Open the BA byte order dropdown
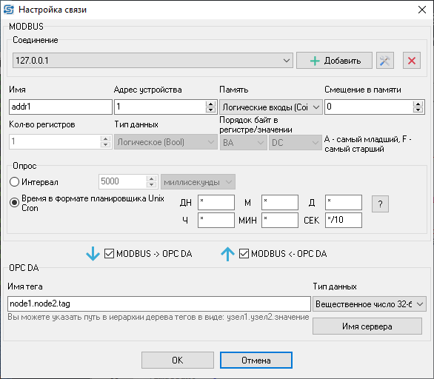434x379 pixels. 244,142
